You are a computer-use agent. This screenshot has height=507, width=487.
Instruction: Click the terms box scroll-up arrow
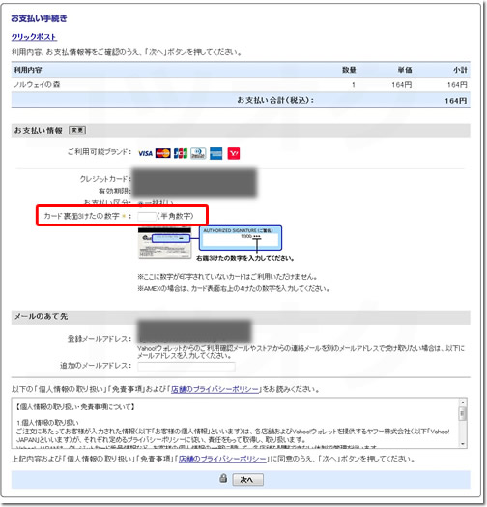pyautogui.click(x=463, y=403)
